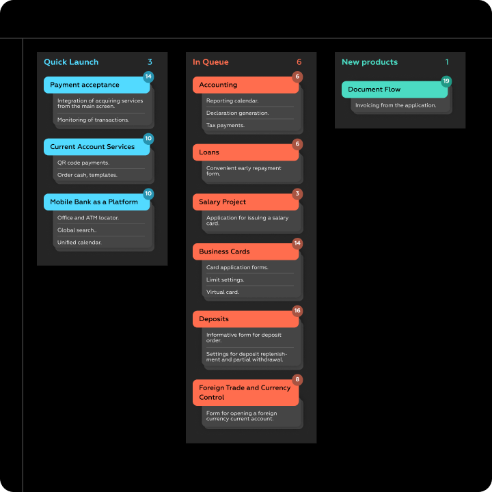Click the 6 badge on Loans card

pos(297,144)
